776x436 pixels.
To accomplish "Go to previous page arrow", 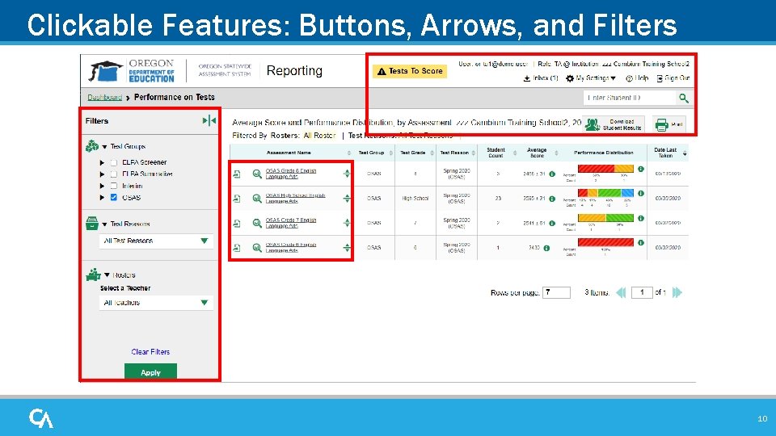I will pyautogui.click(x=621, y=292).
